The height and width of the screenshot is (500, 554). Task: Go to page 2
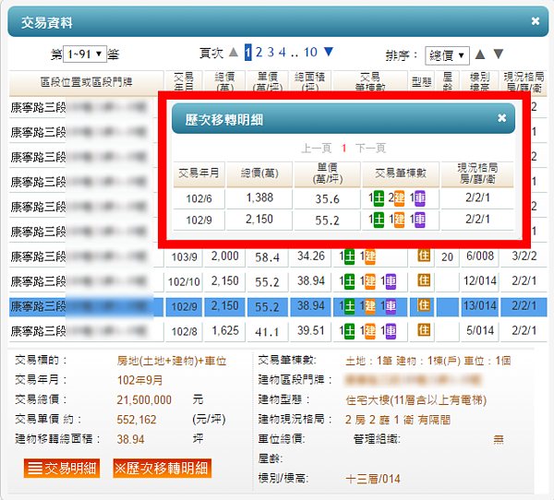tap(259, 53)
